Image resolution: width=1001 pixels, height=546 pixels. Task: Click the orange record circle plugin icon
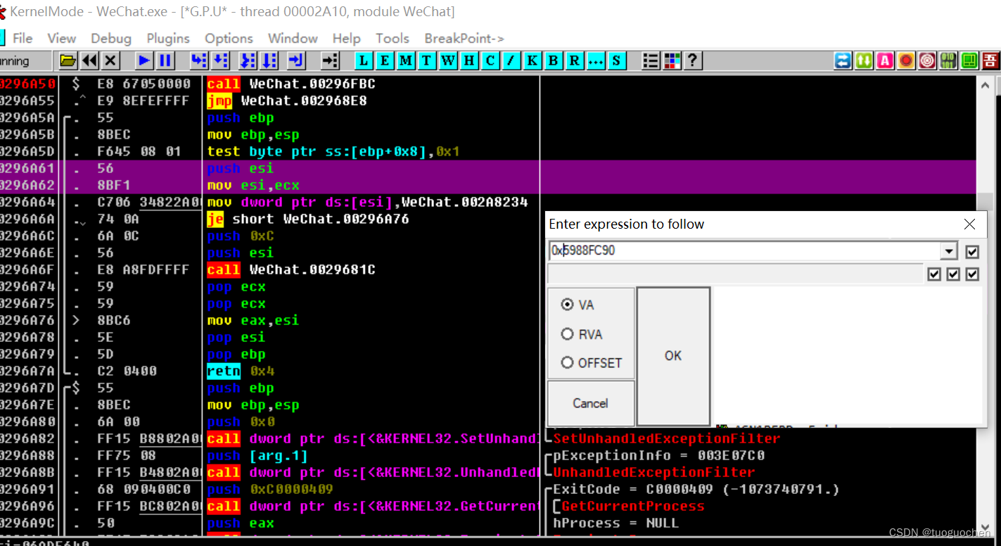pos(906,61)
